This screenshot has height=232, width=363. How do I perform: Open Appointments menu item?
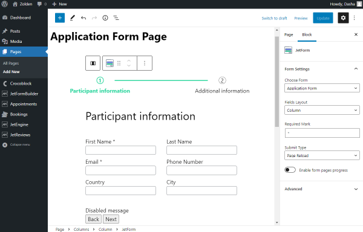point(24,104)
